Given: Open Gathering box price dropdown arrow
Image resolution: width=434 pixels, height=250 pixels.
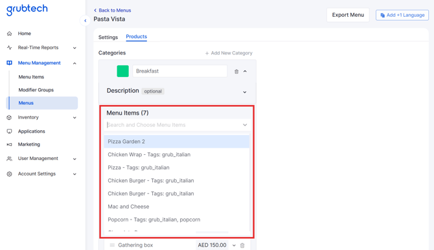Looking at the screenshot, I should point(234,245).
